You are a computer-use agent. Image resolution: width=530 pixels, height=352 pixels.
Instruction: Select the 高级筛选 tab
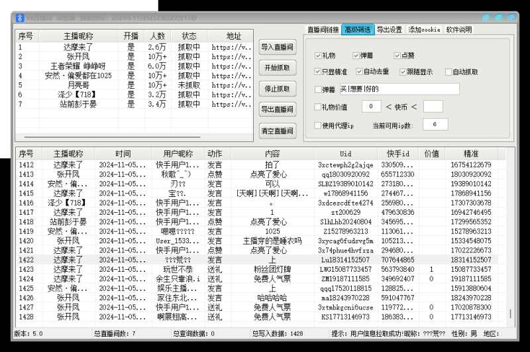point(358,30)
